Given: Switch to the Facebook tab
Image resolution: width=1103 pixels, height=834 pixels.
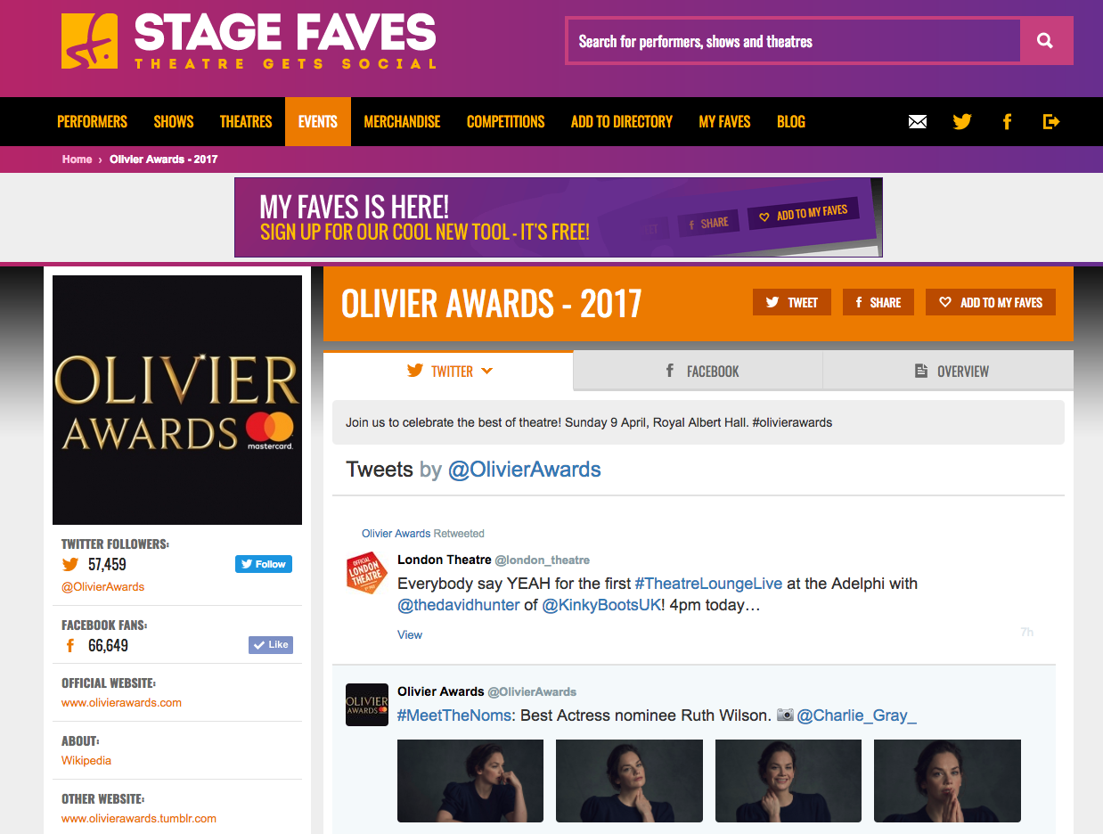Looking at the screenshot, I should pos(698,372).
